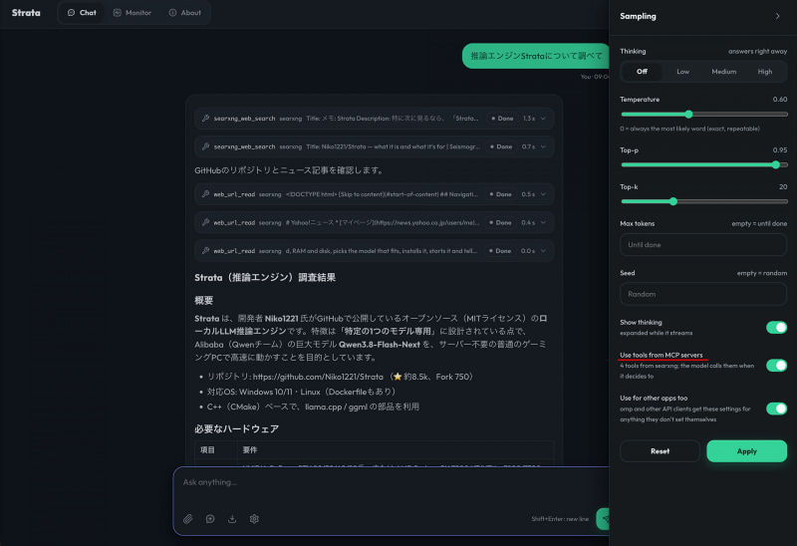The width and height of the screenshot is (797, 546).
Task: Switch to the Chat tab
Action: click(82, 13)
